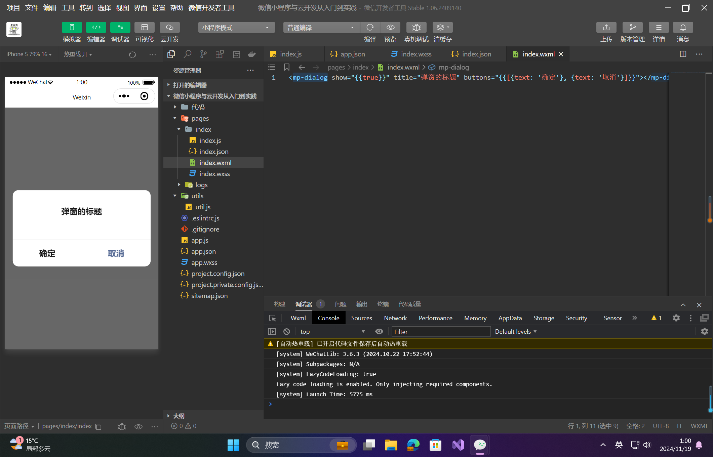
Task: Open the Default levels dropdown
Action: 516,332
